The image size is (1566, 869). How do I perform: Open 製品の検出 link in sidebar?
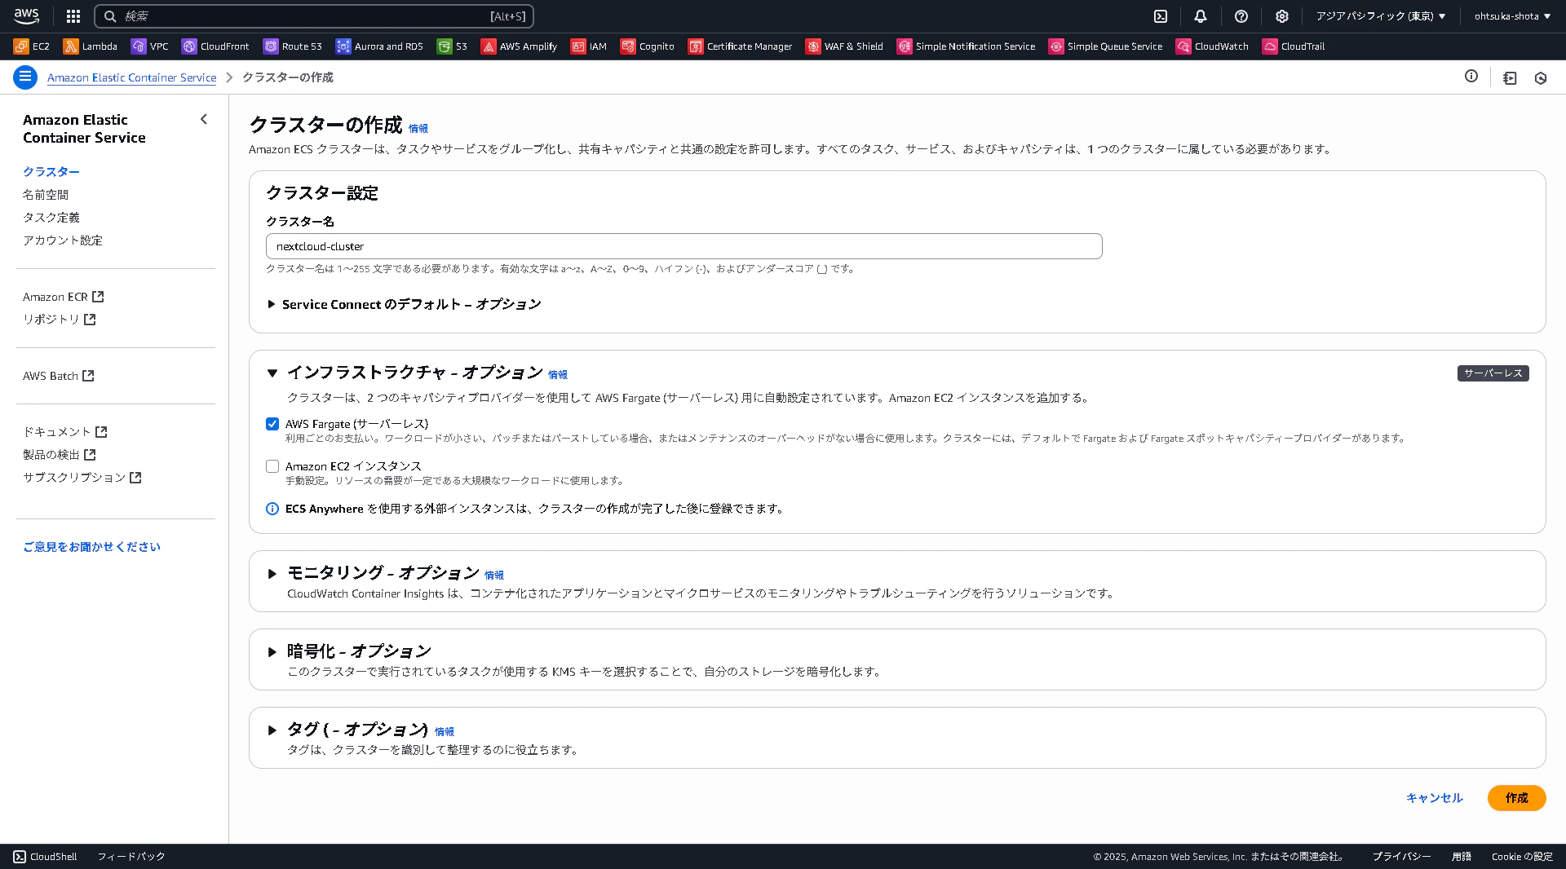pyautogui.click(x=60, y=455)
